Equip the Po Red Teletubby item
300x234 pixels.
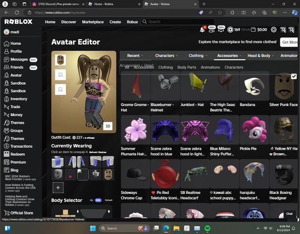[x=165, y=174]
